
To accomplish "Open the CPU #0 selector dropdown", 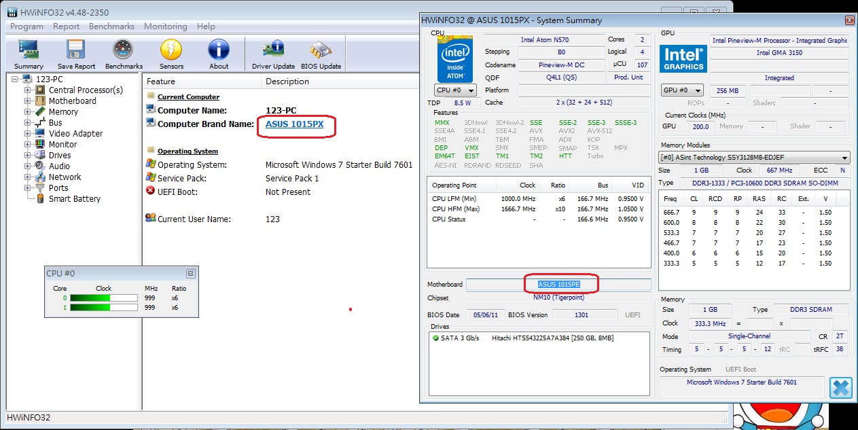I will (x=455, y=90).
